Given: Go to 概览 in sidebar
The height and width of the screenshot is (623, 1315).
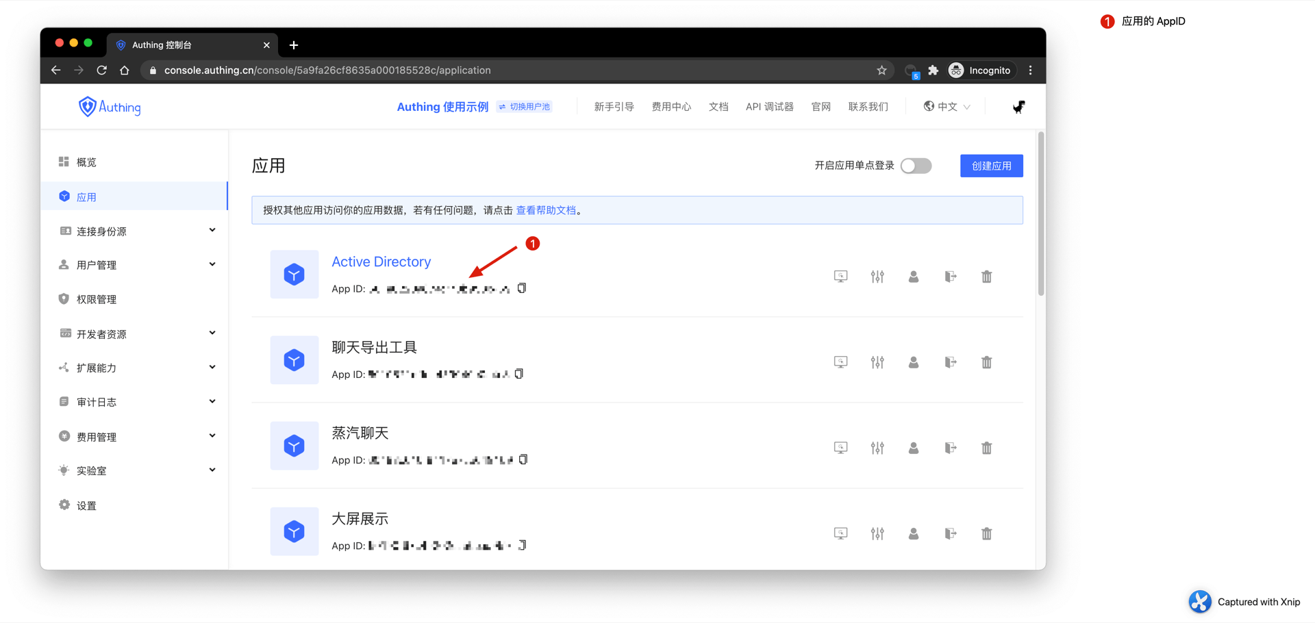Looking at the screenshot, I should tap(86, 162).
